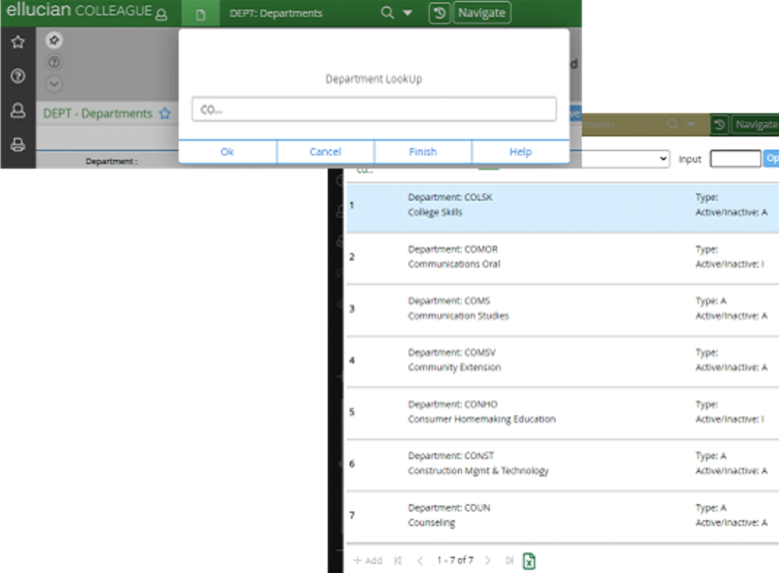Click the printer icon in left sidebar
This screenshot has width=779, height=573.
(x=18, y=145)
